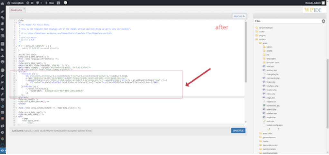
Task: Click the Restore button
Action: tap(239, 16)
